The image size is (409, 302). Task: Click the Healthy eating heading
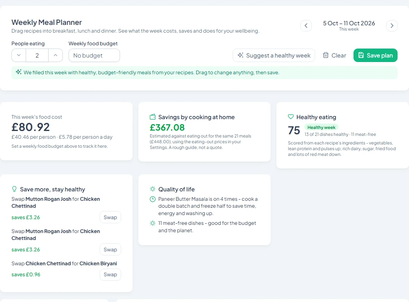(x=316, y=117)
